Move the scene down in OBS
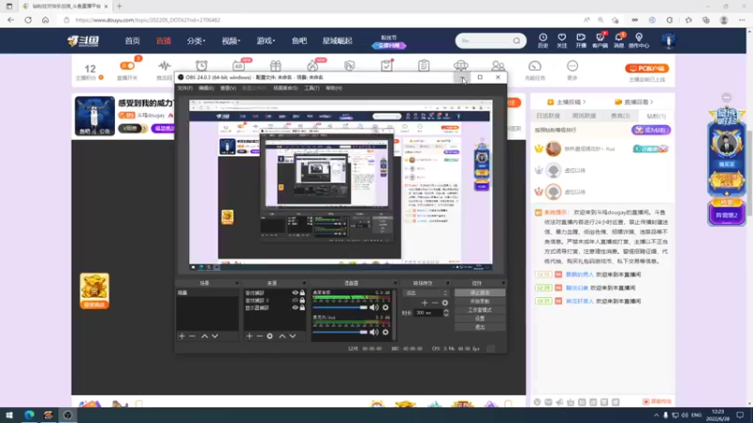This screenshot has height=423, width=753. pos(216,337)
